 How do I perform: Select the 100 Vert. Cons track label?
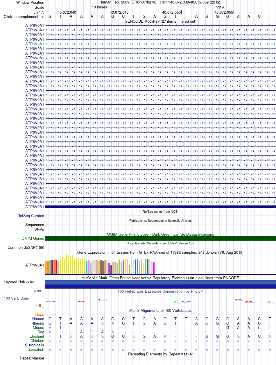click(16, 298)
